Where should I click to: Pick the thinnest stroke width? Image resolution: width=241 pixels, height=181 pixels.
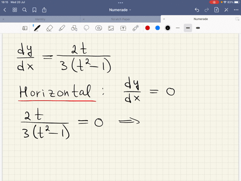pyautogui.click(x=178, y=28)
